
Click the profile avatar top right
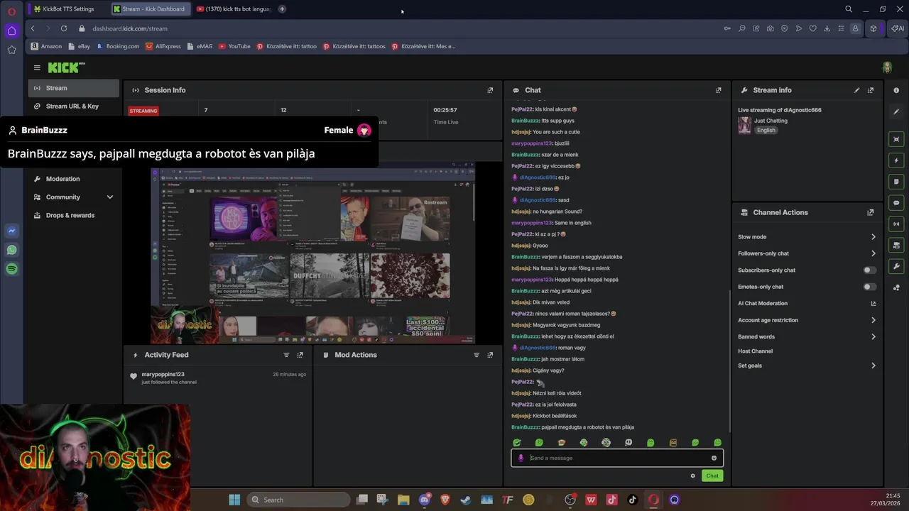(887, 67)
